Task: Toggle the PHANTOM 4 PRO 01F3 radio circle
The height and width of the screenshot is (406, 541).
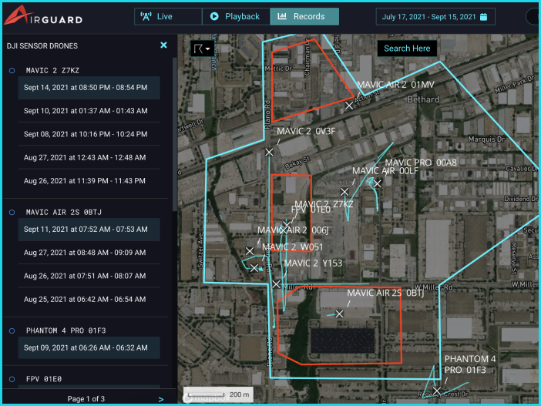Action: pyautogui.click(x=12, y=331)
